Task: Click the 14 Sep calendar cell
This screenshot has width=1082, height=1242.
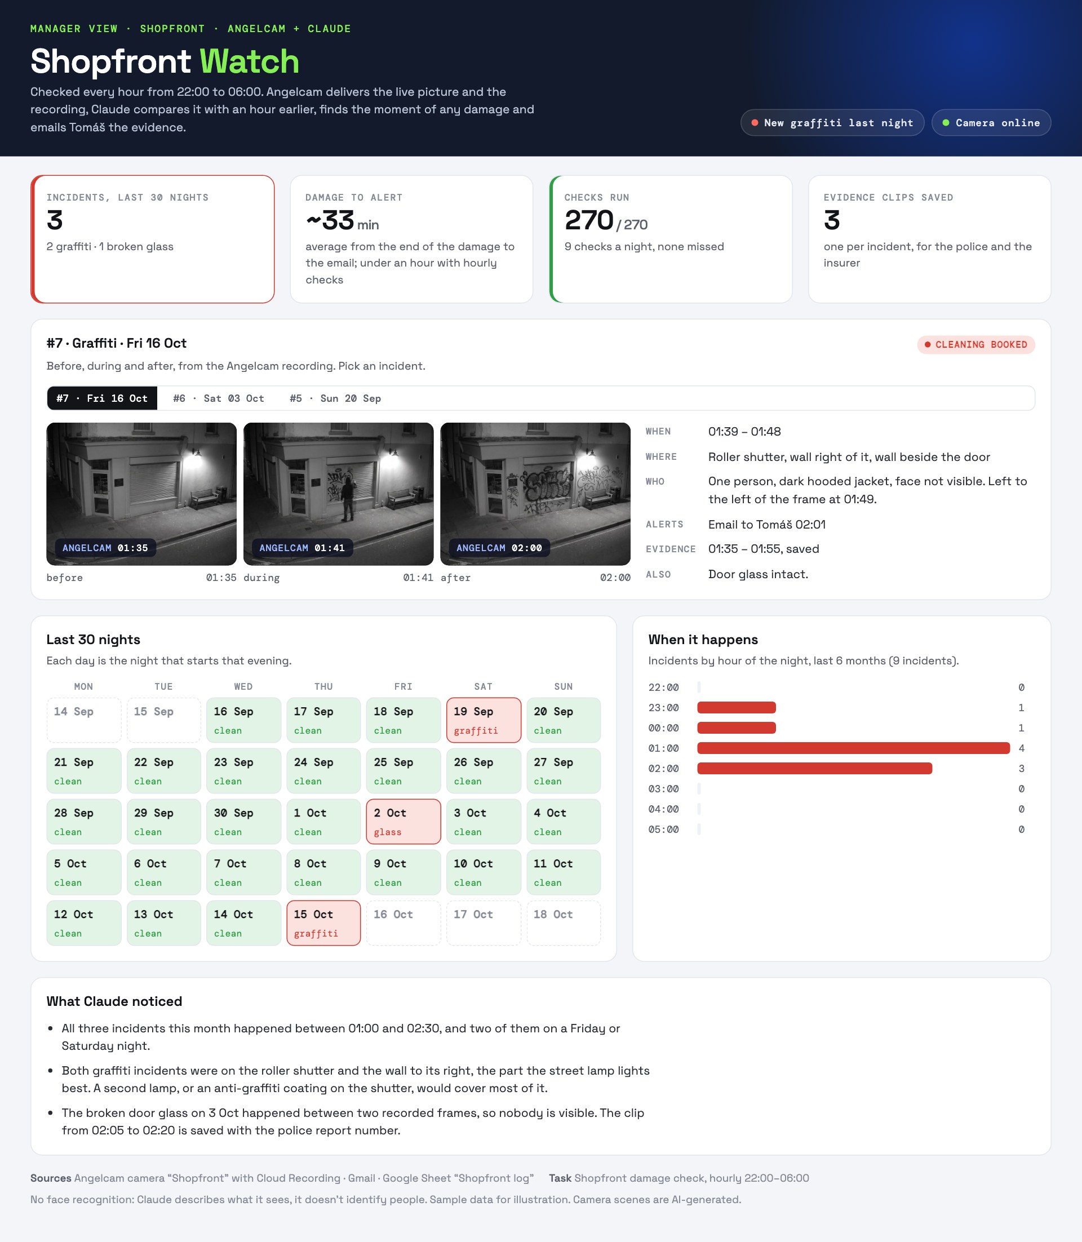Action: (x=84, y=720)
